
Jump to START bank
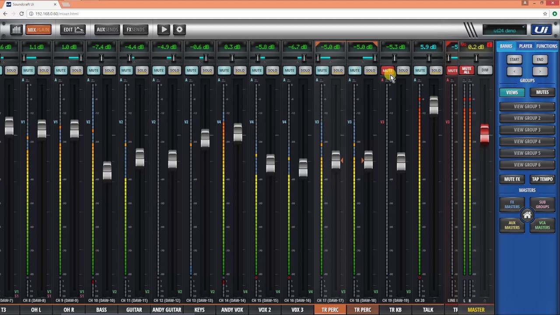pyautogui.click(x=514, y=59)
